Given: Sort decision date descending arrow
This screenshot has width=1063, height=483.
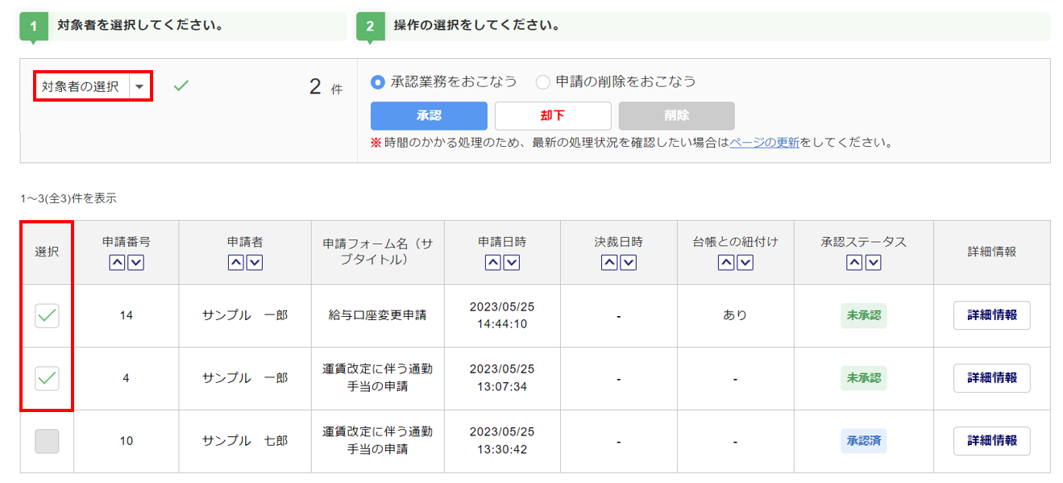Looking at the screenshot, I should coord(629,263).
